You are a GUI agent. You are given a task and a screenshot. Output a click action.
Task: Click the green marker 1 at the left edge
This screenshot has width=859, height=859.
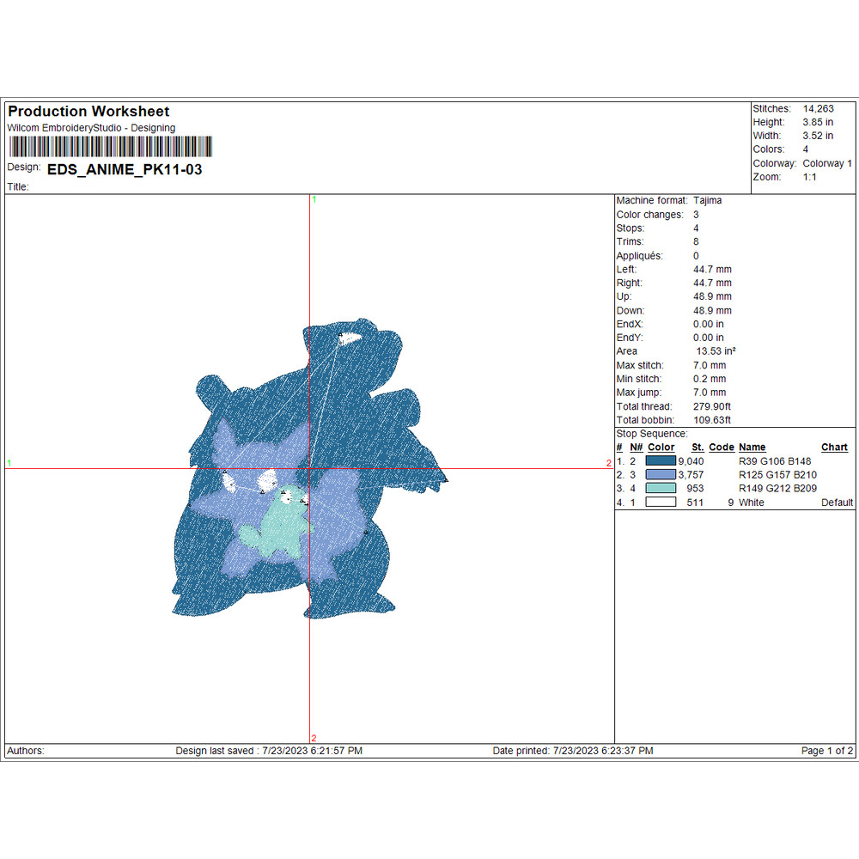[x=9, y=463]
